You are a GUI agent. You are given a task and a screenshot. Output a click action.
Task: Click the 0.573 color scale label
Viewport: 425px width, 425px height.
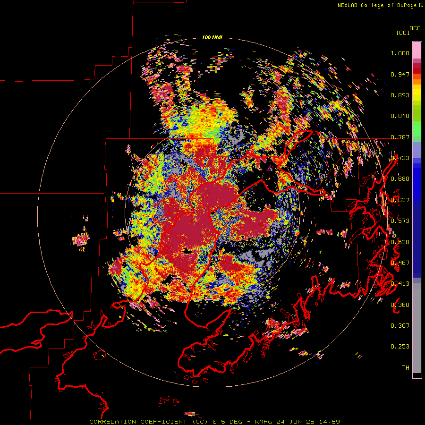pyautogui.click(x=400, y=221)
